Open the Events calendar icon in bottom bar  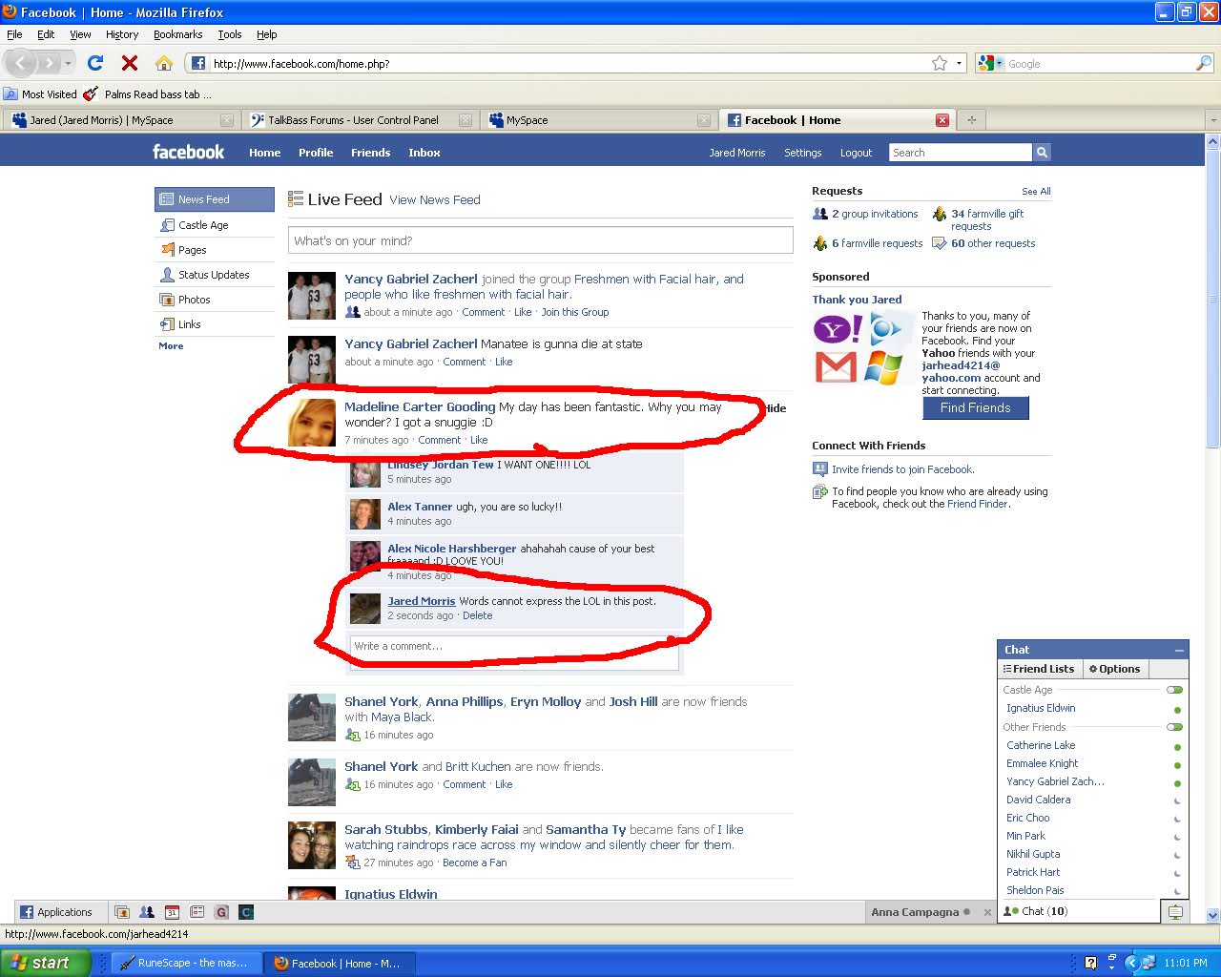pos(172,912)
